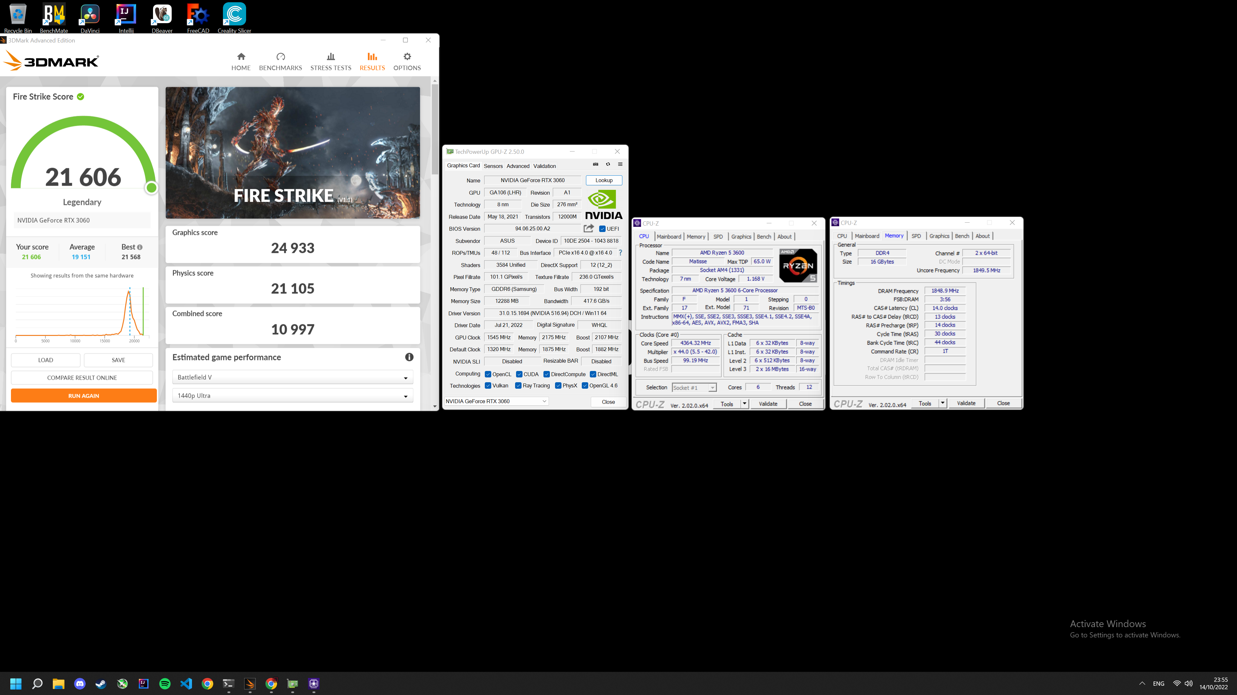Toggle the UEFI checkbox in GPU-Z
Screen dimensions: 1237x695
tap(602, 229)
